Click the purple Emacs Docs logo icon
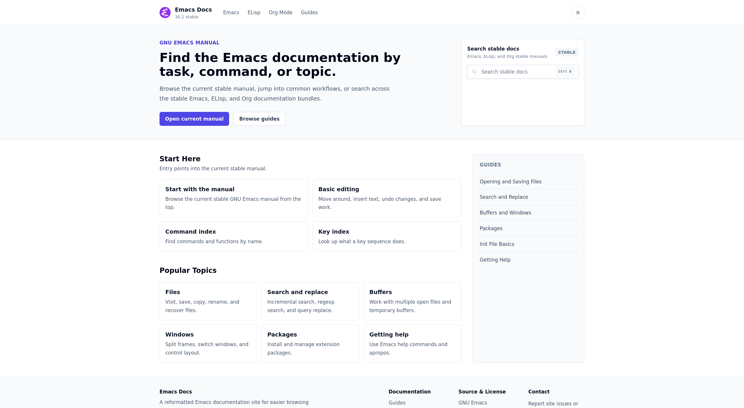The height and width of the screenshot is (408, 744). point(165,12)
